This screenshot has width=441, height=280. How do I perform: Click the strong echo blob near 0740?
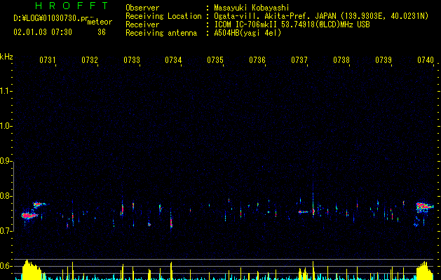425,206
